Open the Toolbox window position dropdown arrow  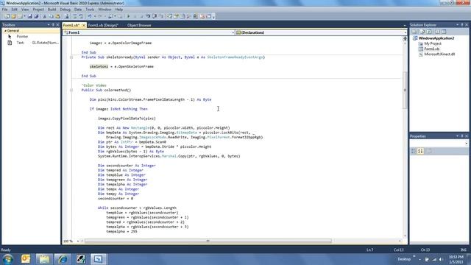49,25
